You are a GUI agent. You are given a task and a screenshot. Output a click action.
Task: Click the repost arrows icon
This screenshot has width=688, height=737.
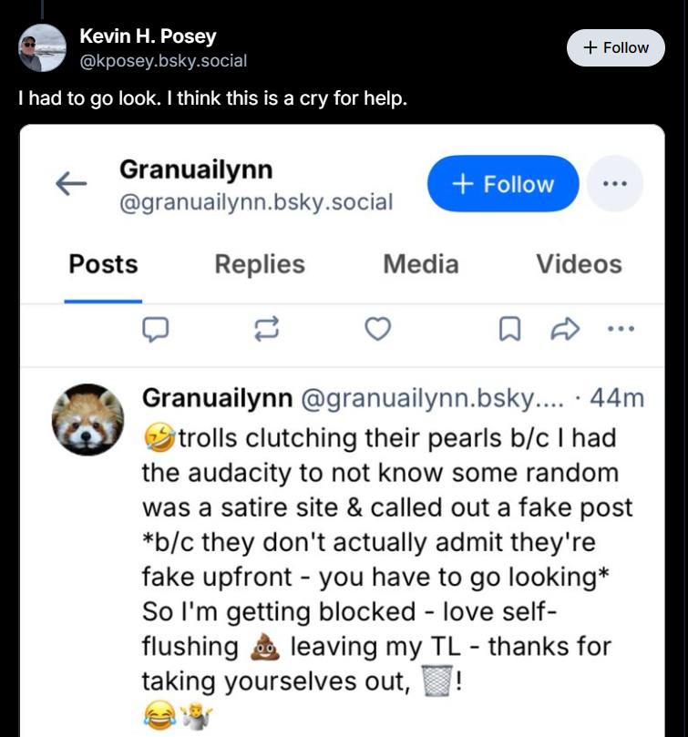coord(266,329)
